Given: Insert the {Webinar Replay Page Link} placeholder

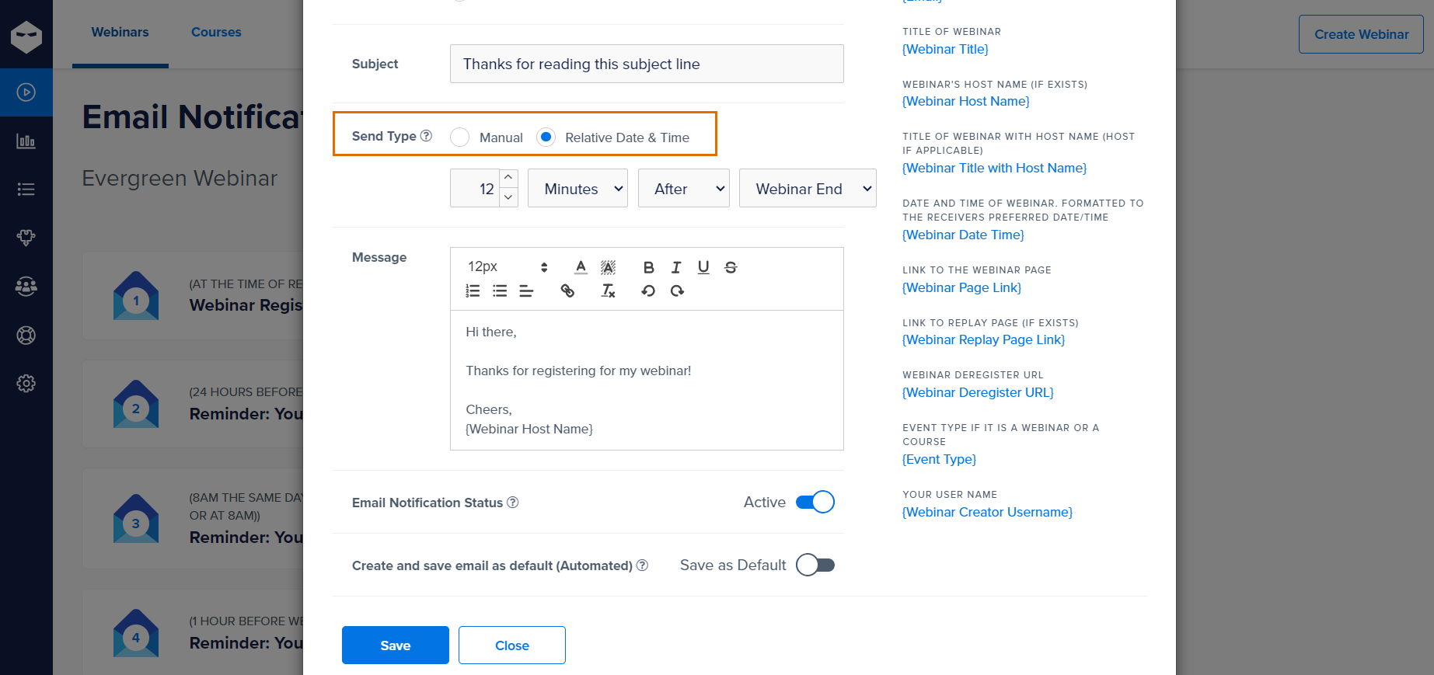Looking at the screenshot, I should [x=983, y=339].
